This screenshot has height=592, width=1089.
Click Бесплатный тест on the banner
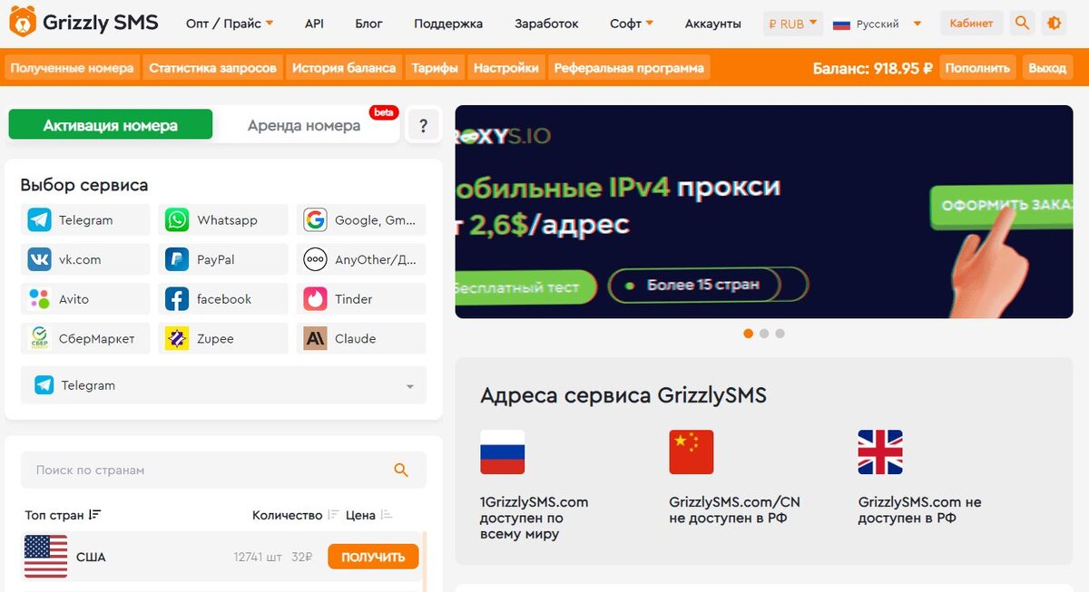(x=524, y=286)
